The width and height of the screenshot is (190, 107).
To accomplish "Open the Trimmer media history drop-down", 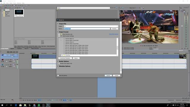I will point(109,8).
